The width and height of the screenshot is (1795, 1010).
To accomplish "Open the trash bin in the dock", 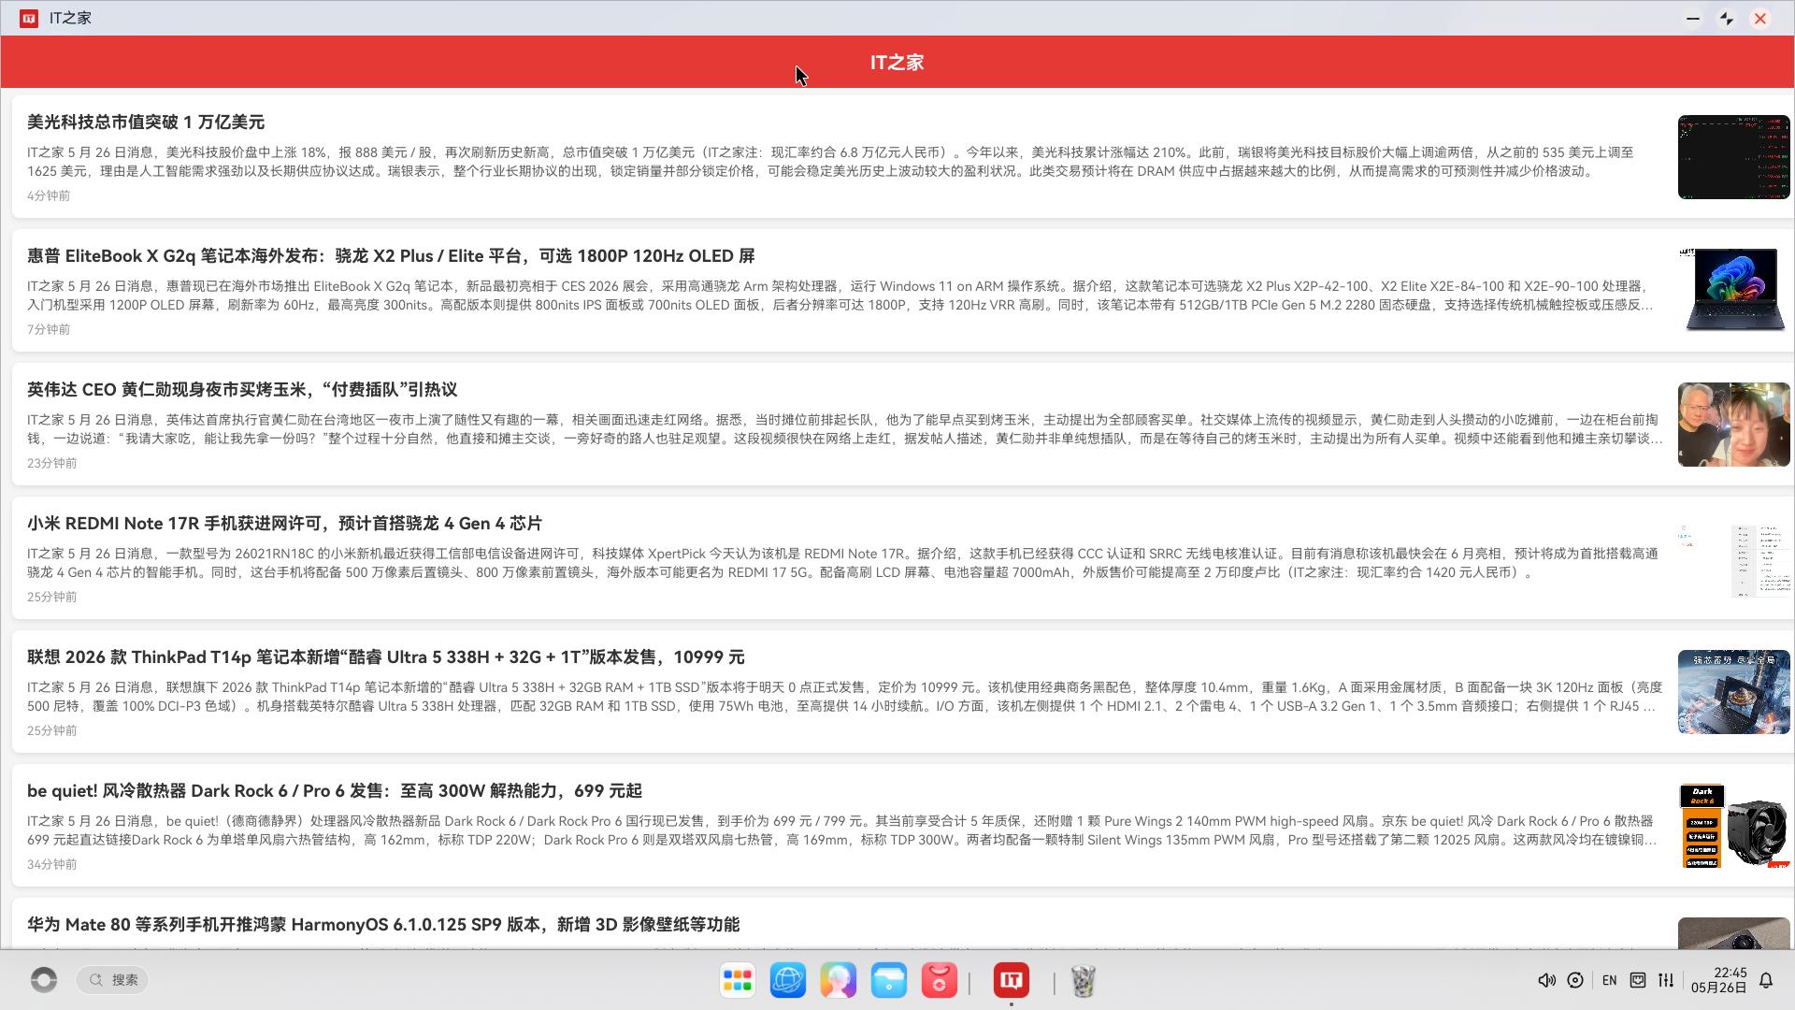I will pyautogui.click(x=1083, y=980).
